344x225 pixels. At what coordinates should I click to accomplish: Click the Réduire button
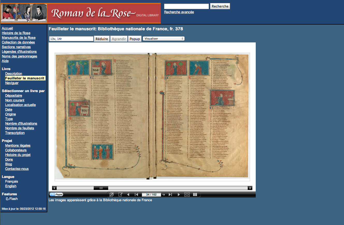[102, 39]
